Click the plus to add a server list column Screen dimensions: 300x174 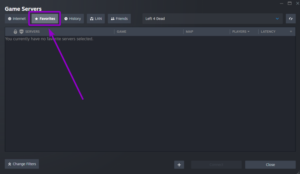(291, 31)
